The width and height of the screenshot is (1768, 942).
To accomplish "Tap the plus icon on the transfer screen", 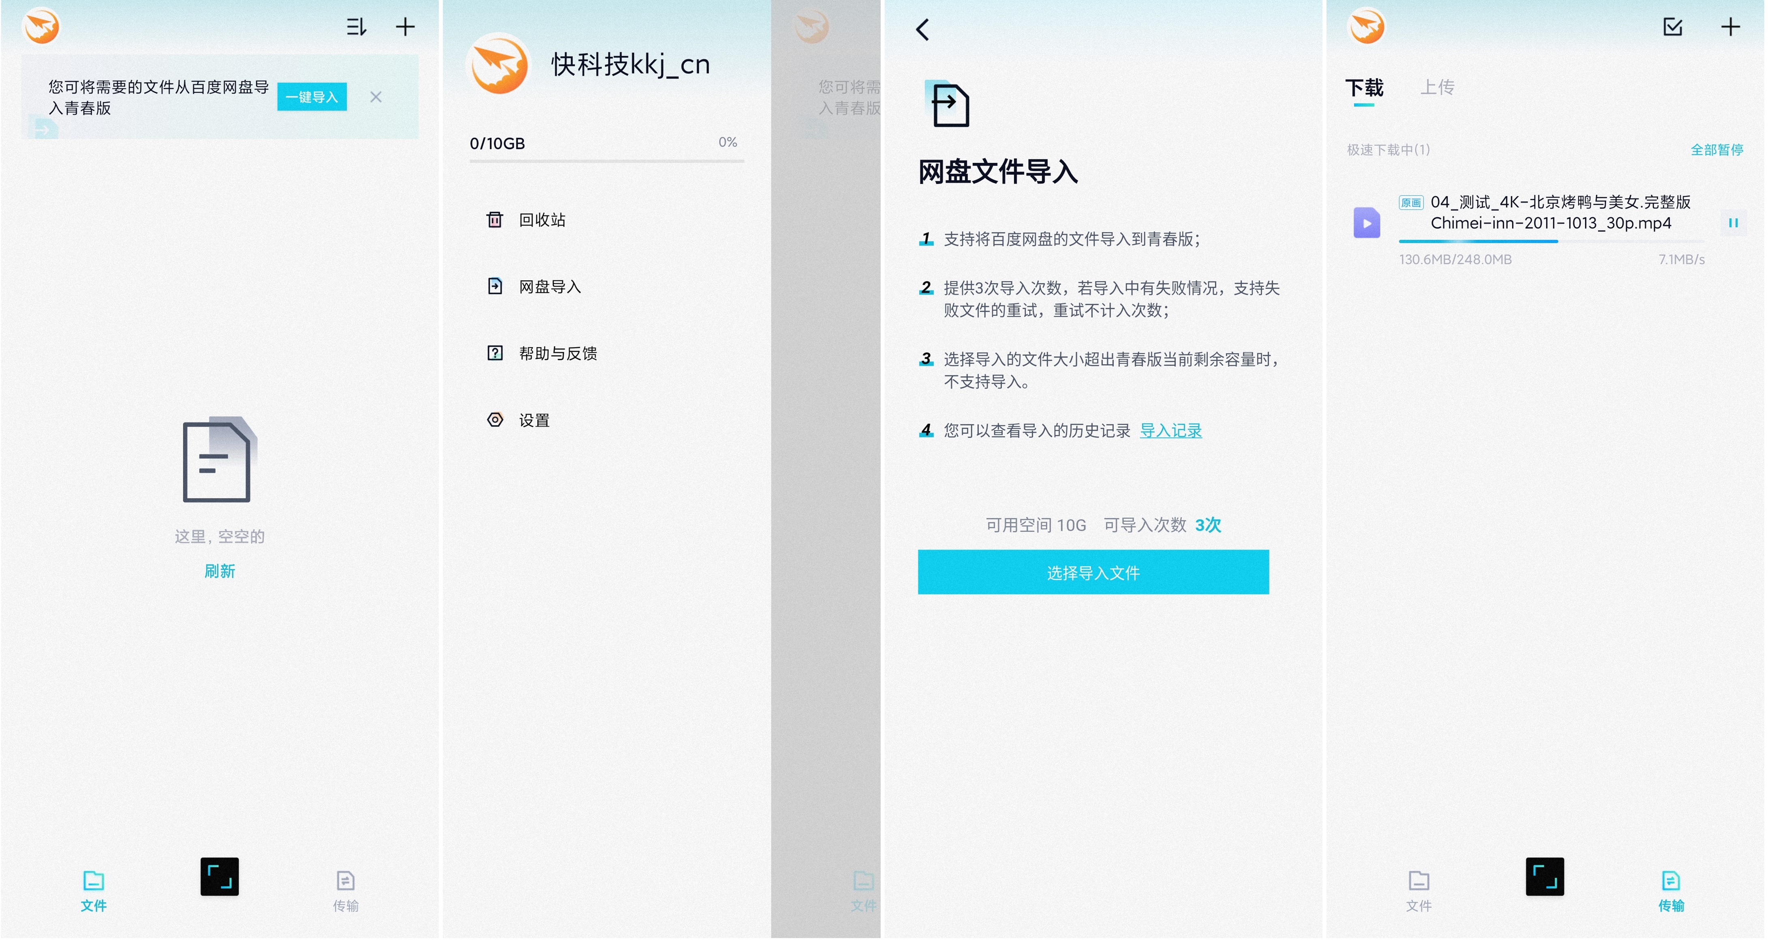I will [1730, 28].
